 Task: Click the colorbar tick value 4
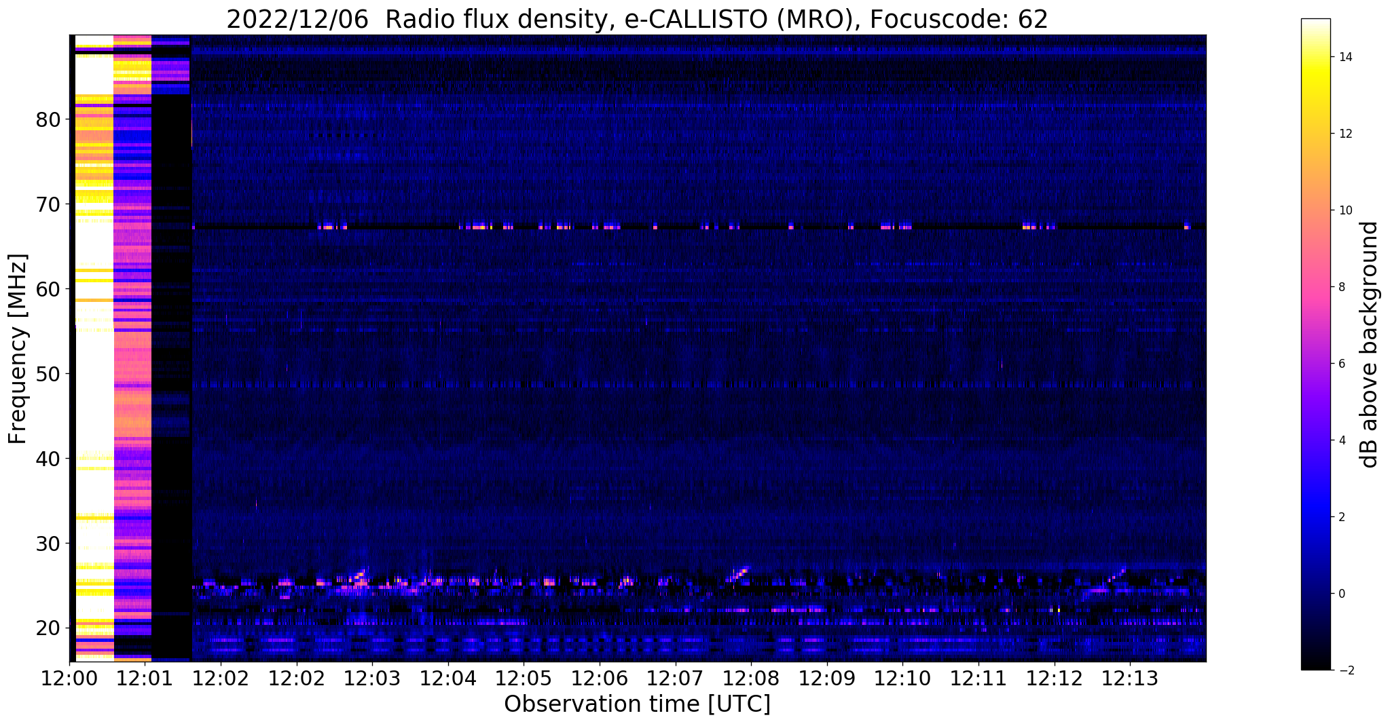(1341, 440)
